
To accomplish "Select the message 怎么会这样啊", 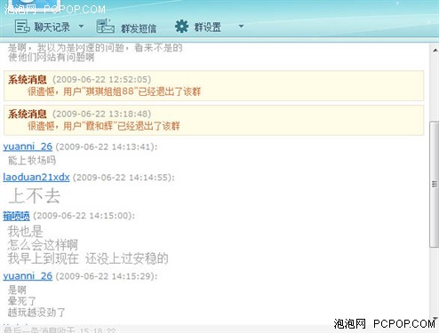I will (43, 245).
